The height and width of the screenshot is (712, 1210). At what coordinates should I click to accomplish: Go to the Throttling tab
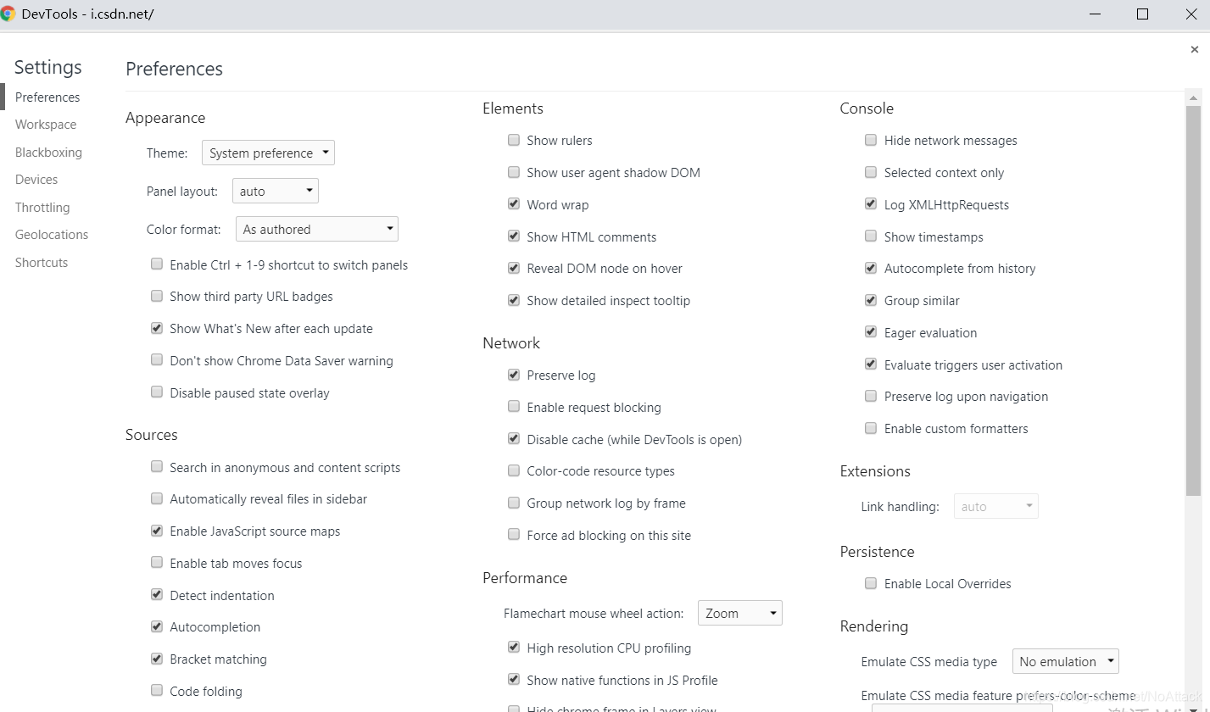(42, 208)
